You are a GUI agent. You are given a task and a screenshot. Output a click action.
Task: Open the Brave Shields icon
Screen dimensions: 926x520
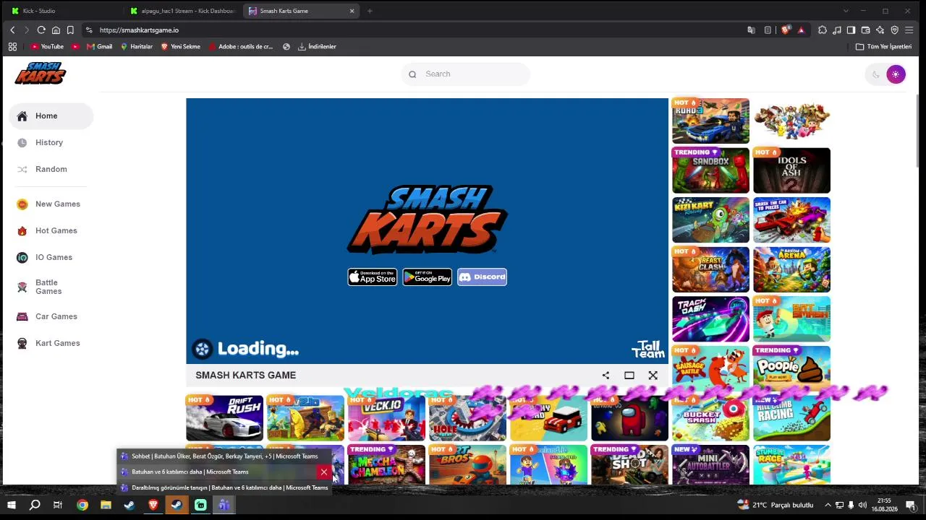coord(786,30)
